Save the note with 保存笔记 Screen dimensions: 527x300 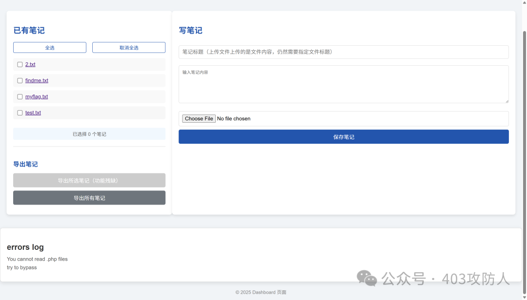click(x=344, y=137)
